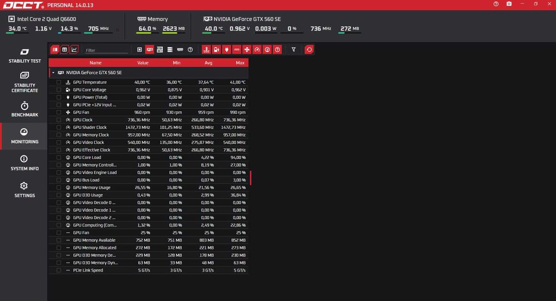556x301 pixels.
Task: Check the GPU Memory Usage checkbox
Action: (58, 187)
